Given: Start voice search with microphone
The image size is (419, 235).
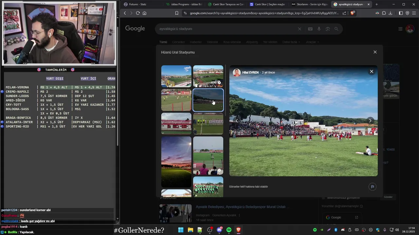Looking at the screenshot, I should [319, 29].
